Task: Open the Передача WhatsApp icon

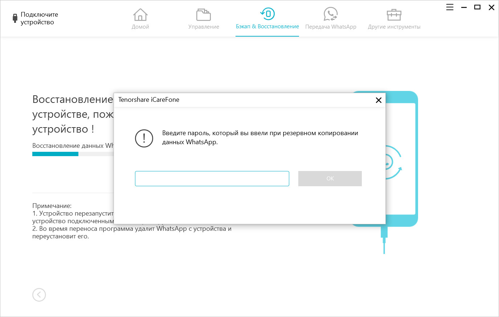Action: [x=331, y=14]
